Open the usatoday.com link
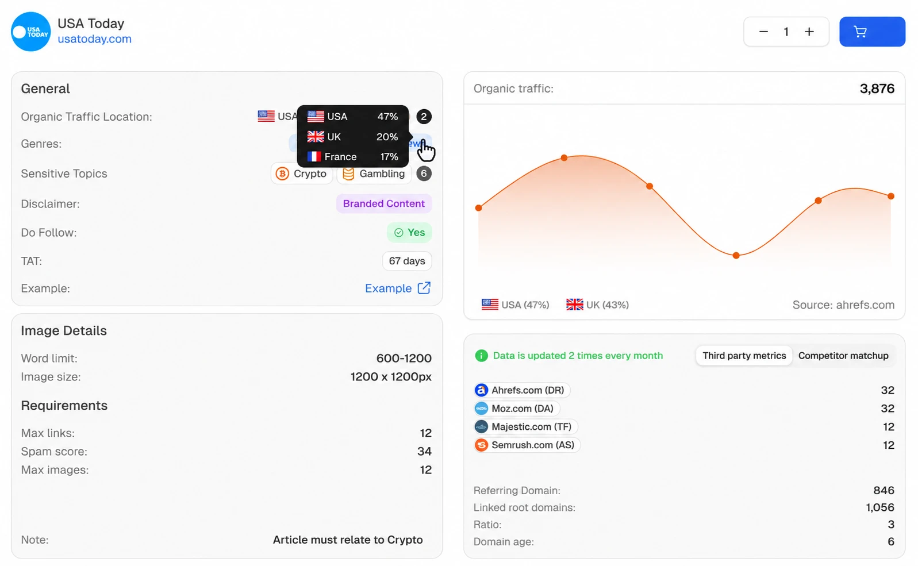 click(x=94, y=39)
